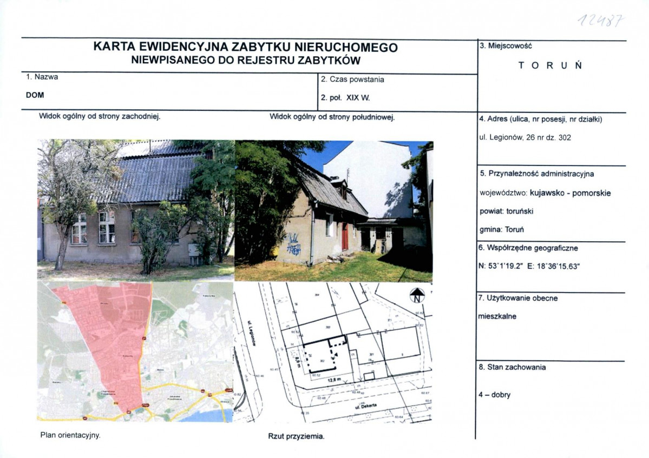Click the 'ul. Legionów' street label on plan

251,333
